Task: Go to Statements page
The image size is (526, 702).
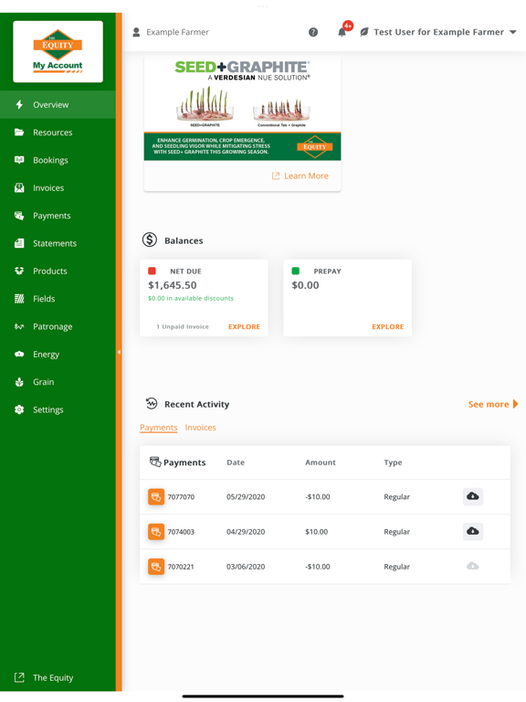Action: [x=58, y=243]
